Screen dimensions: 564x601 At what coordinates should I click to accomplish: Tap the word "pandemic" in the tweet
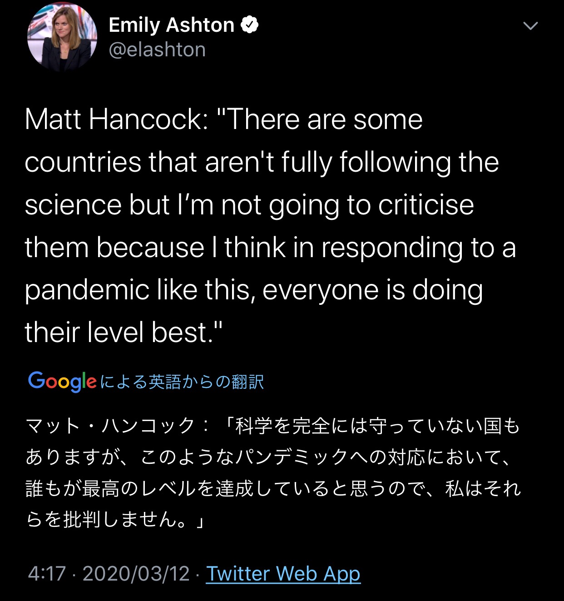point(86,290)
